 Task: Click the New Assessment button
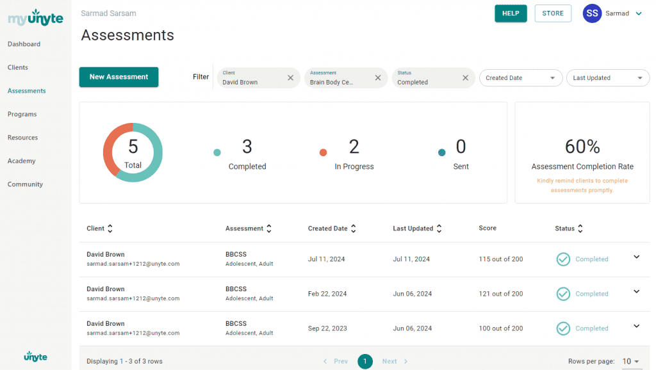pos(119,76)
